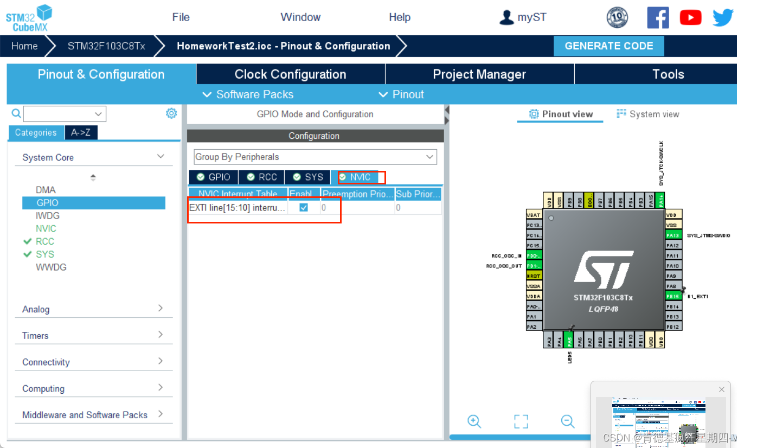Collapse the System Core category
Image resolution: width=770 pixels, height=448 pixels.
point(161,156)
